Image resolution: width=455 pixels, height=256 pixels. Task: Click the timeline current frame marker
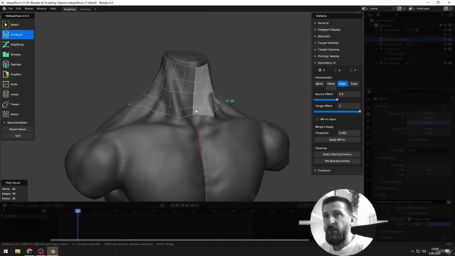77,211
